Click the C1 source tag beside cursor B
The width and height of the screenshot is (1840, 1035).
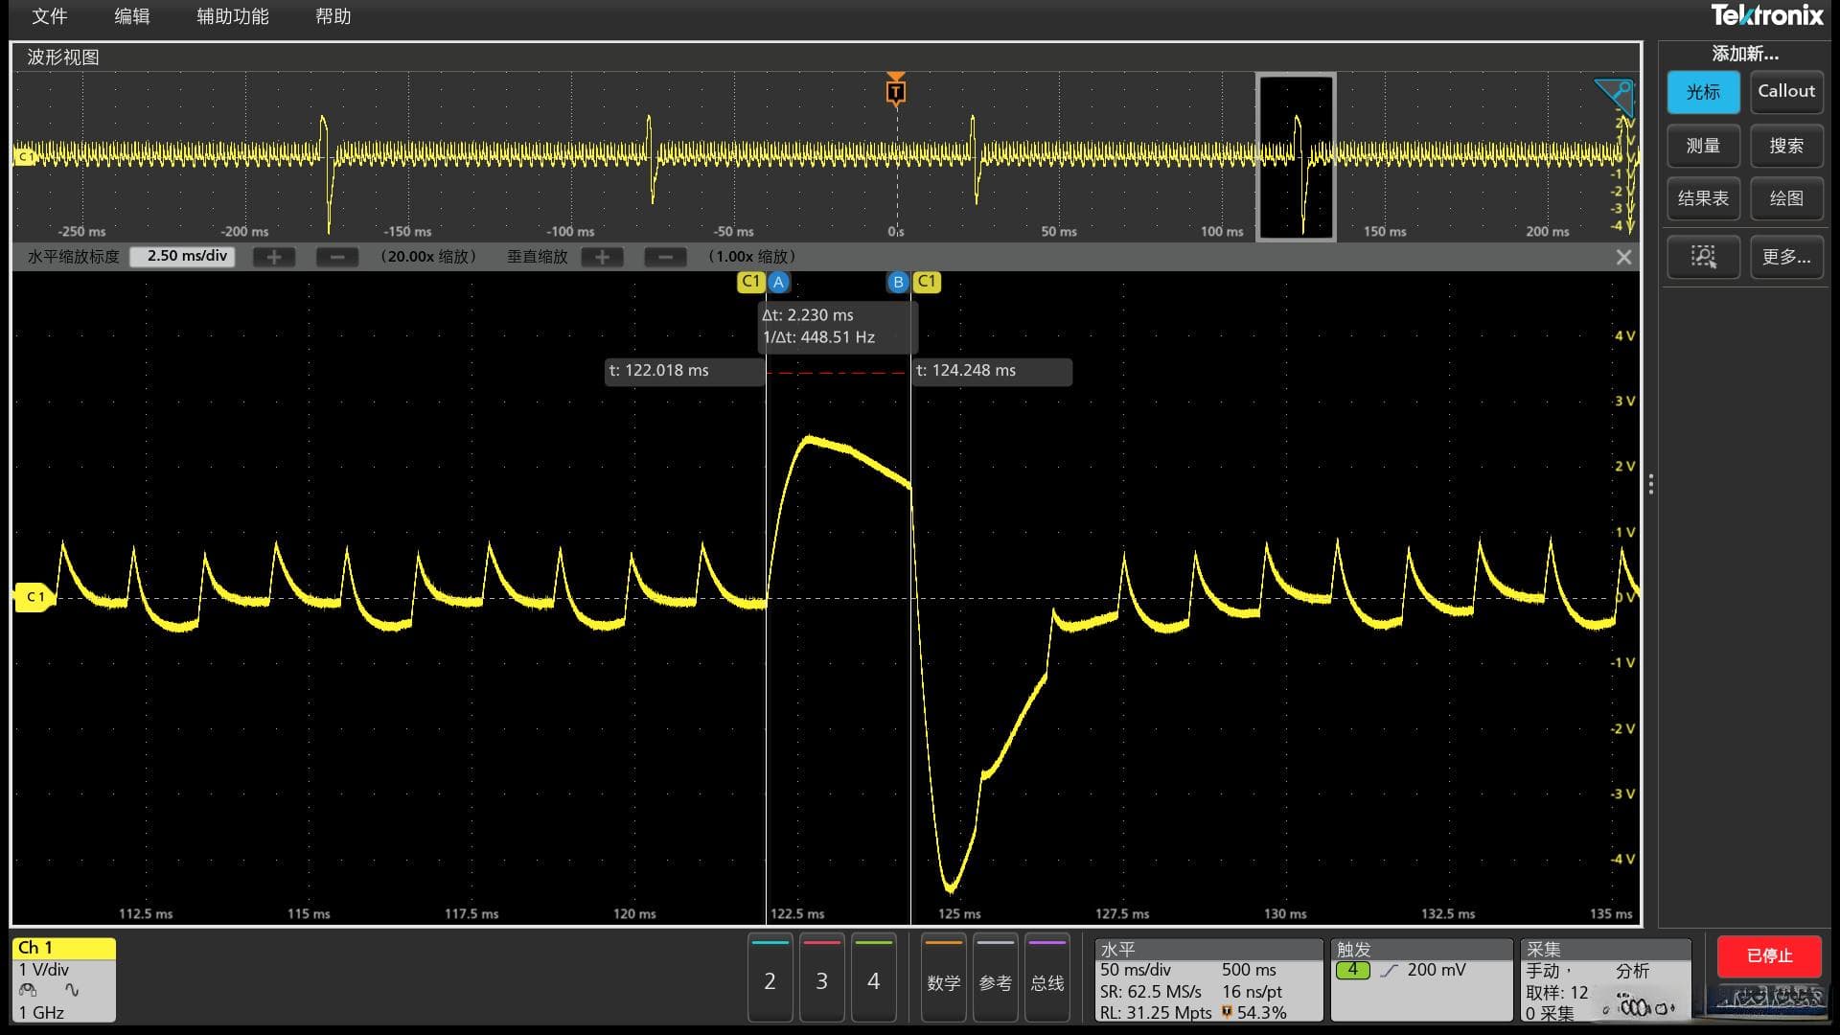click(x=927, y=282)
